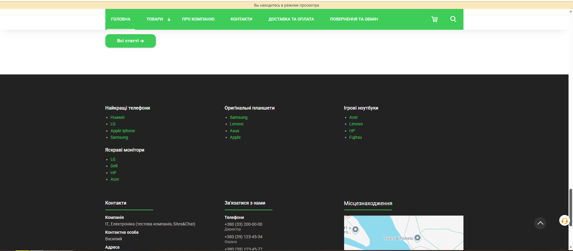Screen dimensions: 573x251
Task: Open Повернення та обмін page
Action: (x=354, y=19)
